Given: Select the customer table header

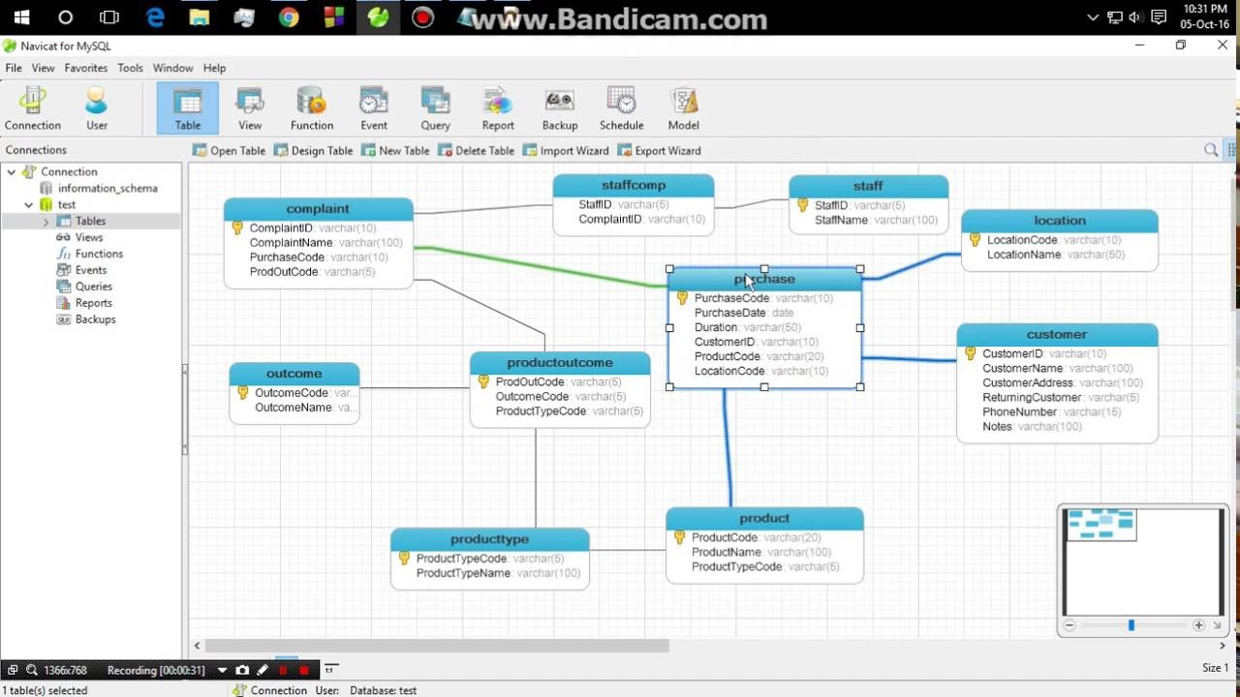Looking at the screenshot, I should (1057, 334).
